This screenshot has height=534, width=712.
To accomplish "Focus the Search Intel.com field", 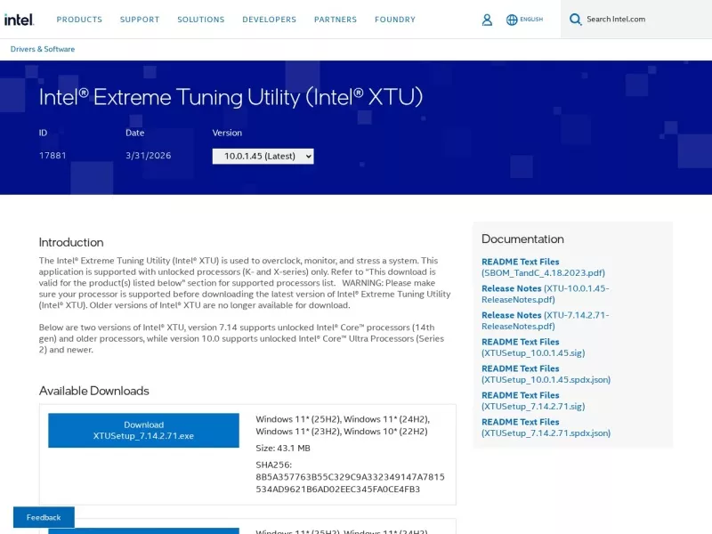I will pos(635,19).
